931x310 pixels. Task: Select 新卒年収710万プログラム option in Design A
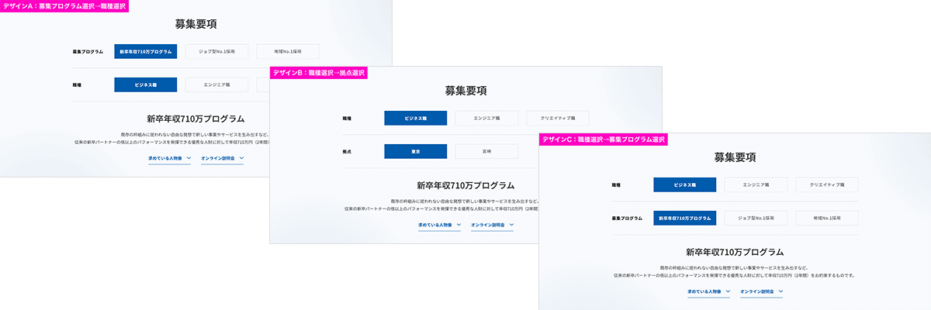click(145, 51)
